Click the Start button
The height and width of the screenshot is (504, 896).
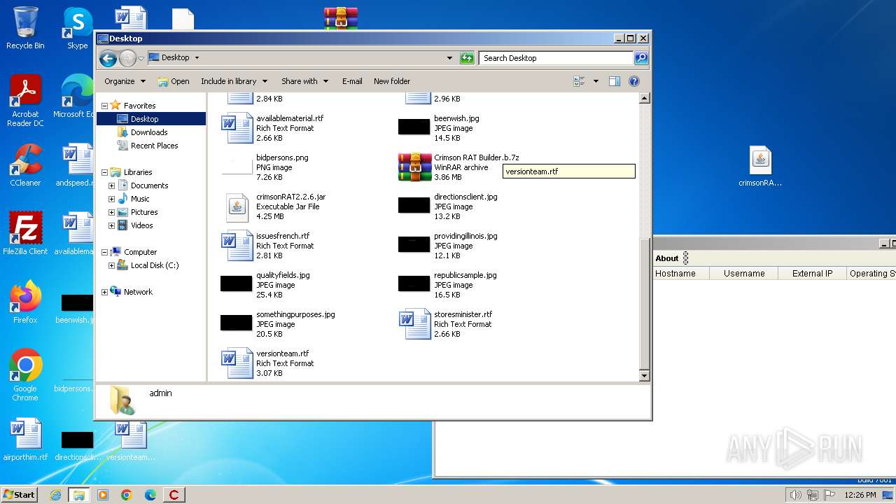click(x=19, y=494)
